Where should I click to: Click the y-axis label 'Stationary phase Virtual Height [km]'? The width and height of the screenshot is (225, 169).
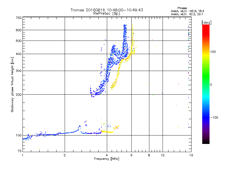(x=12, y=85)
